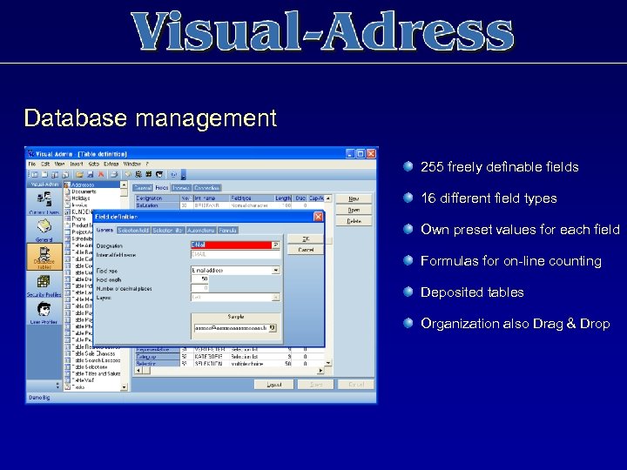
Task: Click the icon button beside the sample email
Action: point(273,328)
